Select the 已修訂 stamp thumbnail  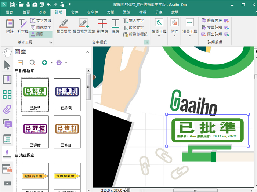67,132
